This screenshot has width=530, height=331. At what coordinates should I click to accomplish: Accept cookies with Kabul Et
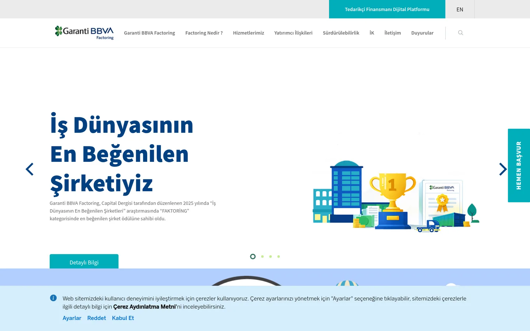(123, 318)
